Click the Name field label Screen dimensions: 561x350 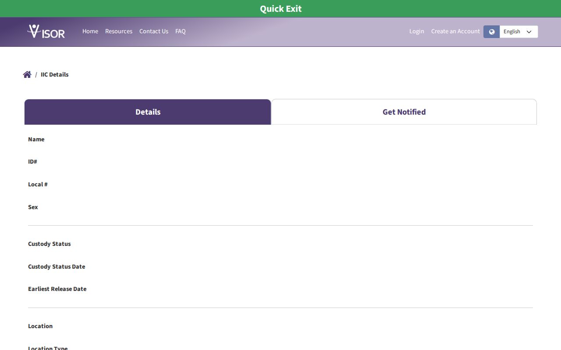click(36, 139)
